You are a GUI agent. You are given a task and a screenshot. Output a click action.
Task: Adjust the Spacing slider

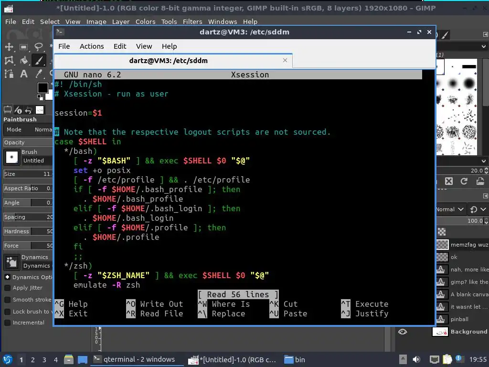pyautogui.click(x=28, y=217)
